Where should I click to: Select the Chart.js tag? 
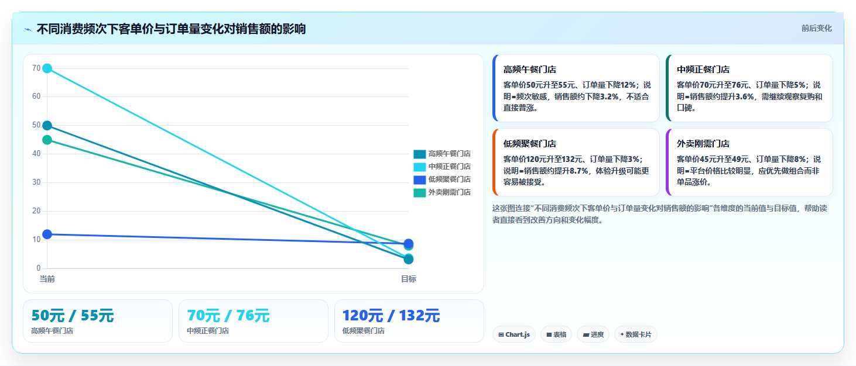click(x=514, y=334)
